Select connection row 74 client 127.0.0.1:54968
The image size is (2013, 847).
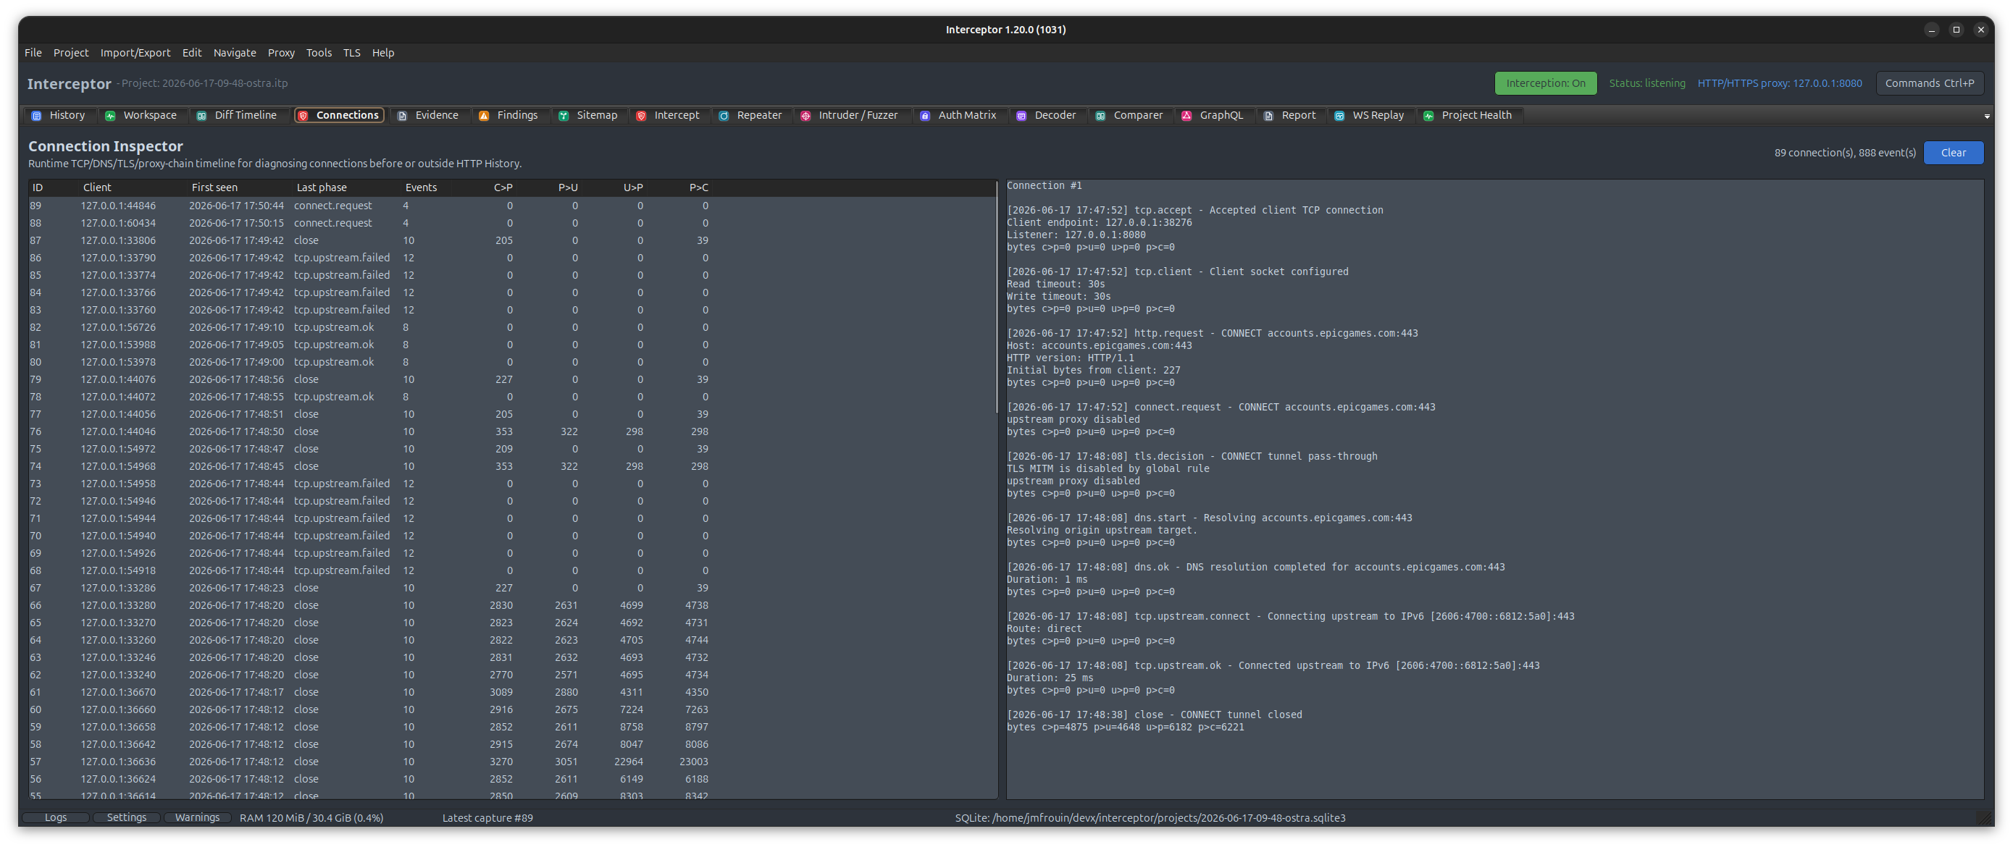click(512, 466)
